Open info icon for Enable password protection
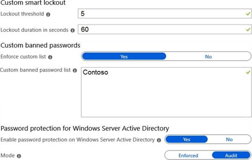 (159, 140)
